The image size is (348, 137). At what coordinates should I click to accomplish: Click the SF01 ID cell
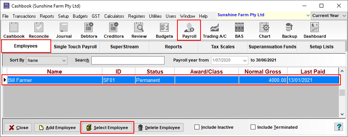pos(119,80)
